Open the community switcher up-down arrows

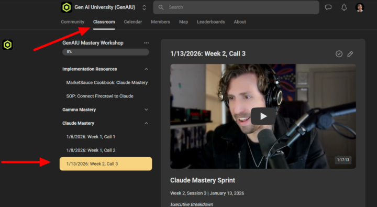(145, 7)
